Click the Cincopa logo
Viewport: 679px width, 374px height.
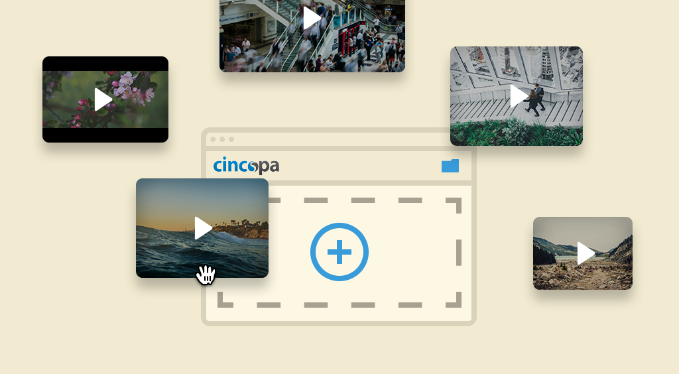(246, 166)
